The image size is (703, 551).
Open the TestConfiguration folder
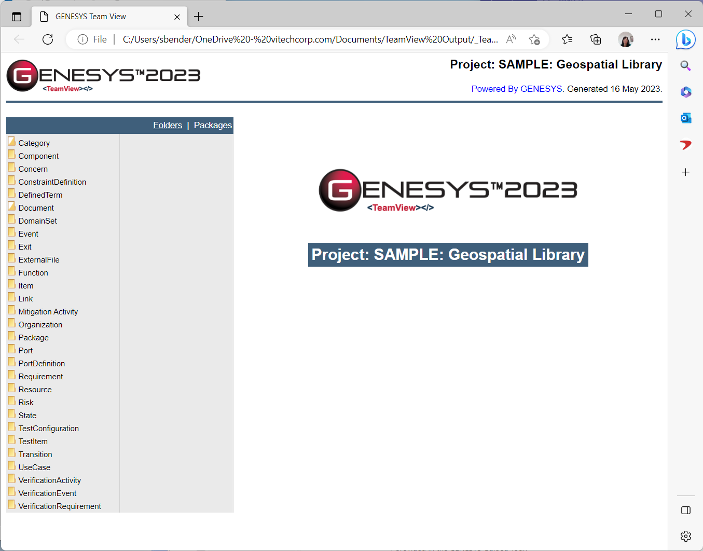(x=44, y=428)
